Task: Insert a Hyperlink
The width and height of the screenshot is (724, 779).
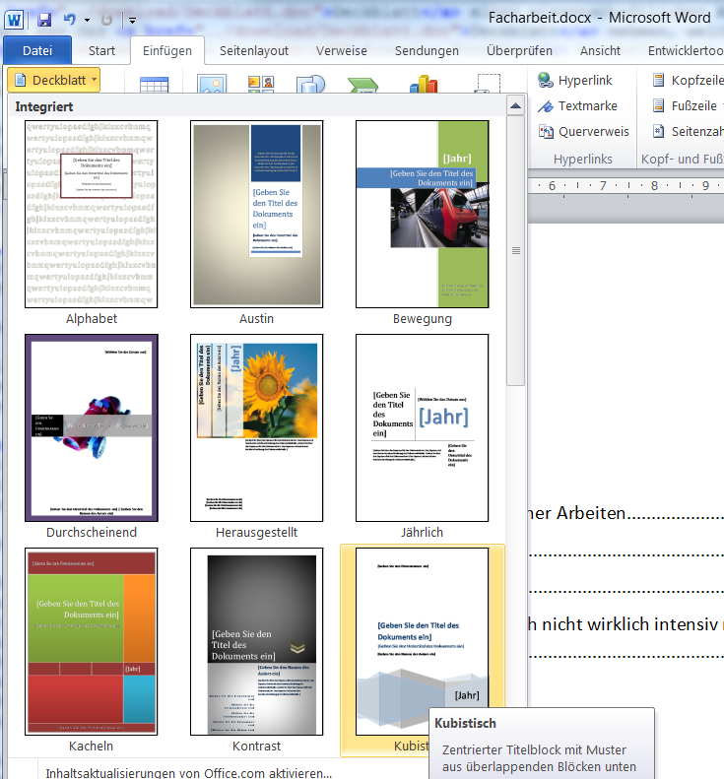Action: click(x=575, y=80)
